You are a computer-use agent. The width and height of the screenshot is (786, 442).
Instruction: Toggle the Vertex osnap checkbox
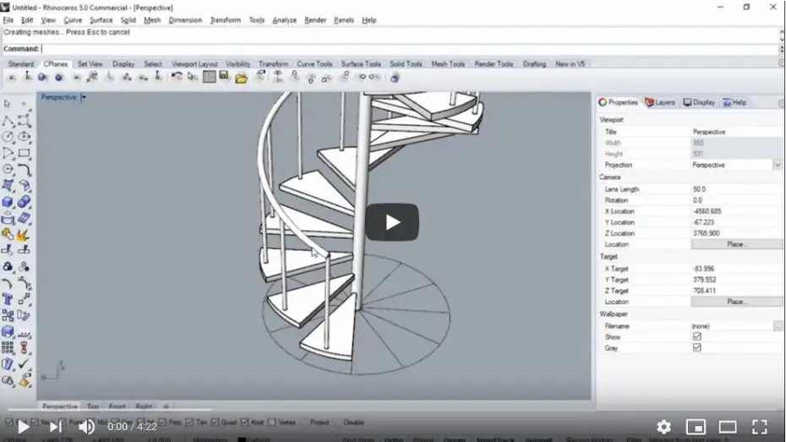click(x=271, y=423)
